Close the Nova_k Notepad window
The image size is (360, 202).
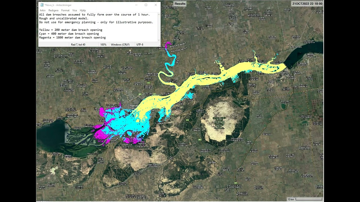point(156,5)
